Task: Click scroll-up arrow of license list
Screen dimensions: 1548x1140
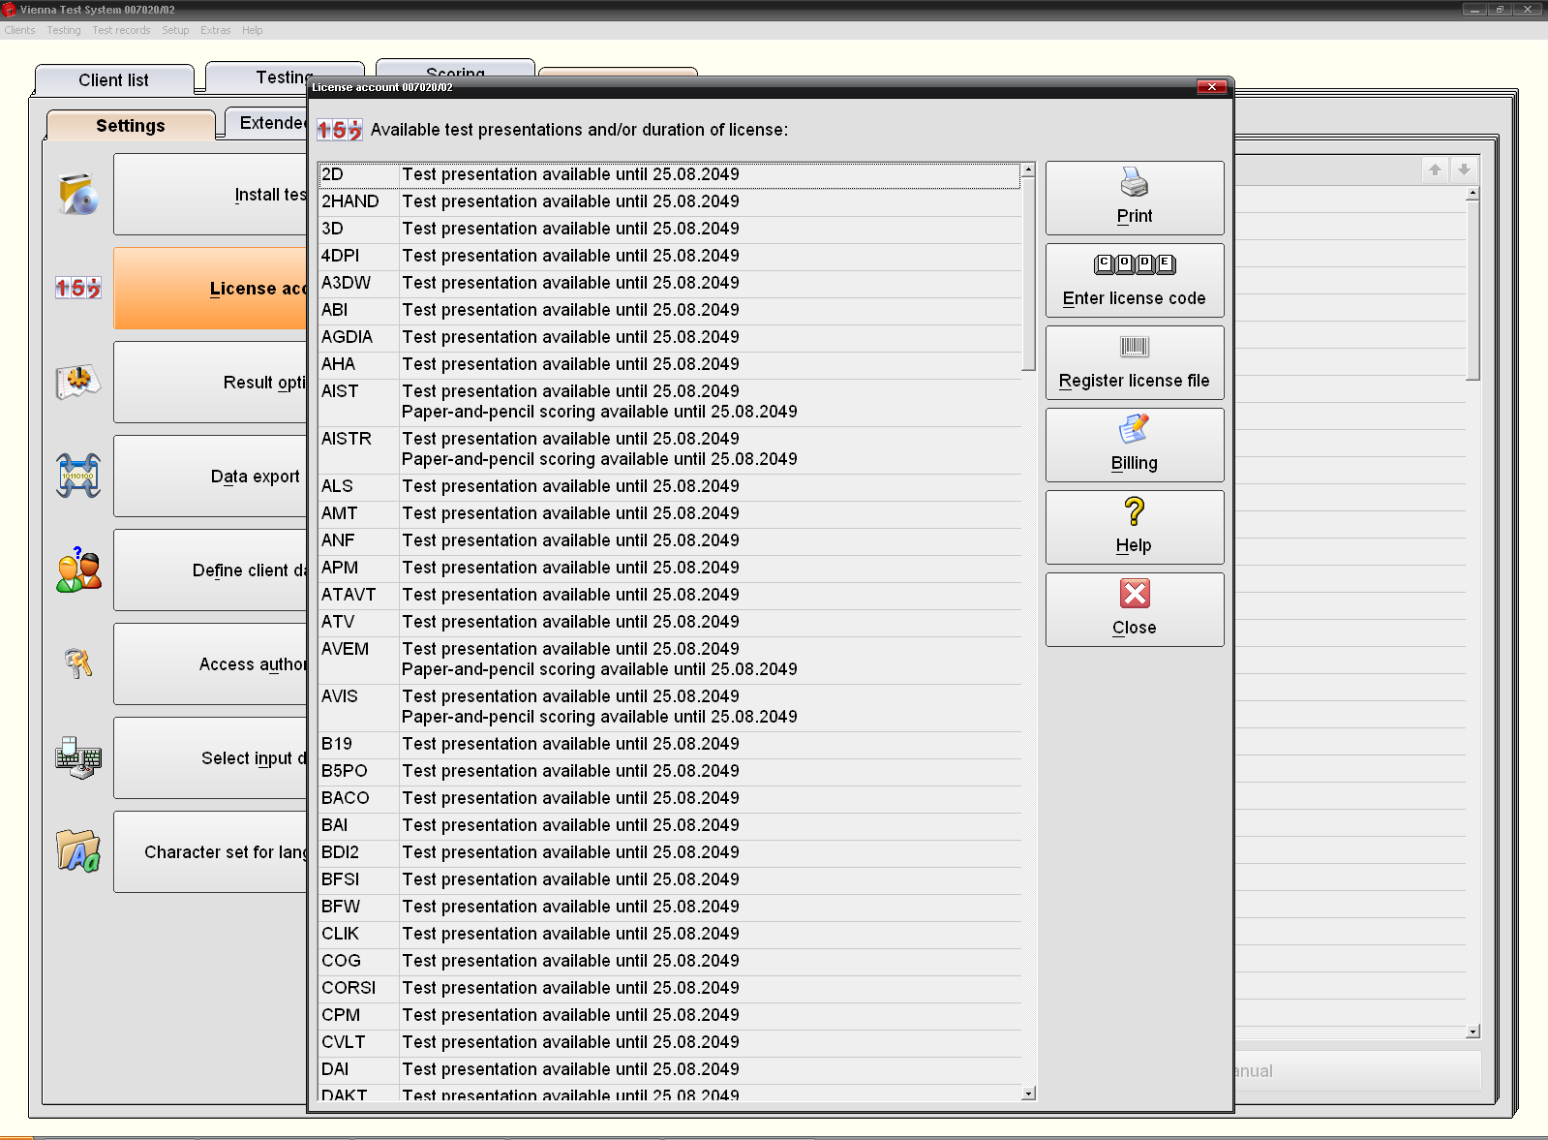Action: click(1028, 169)
